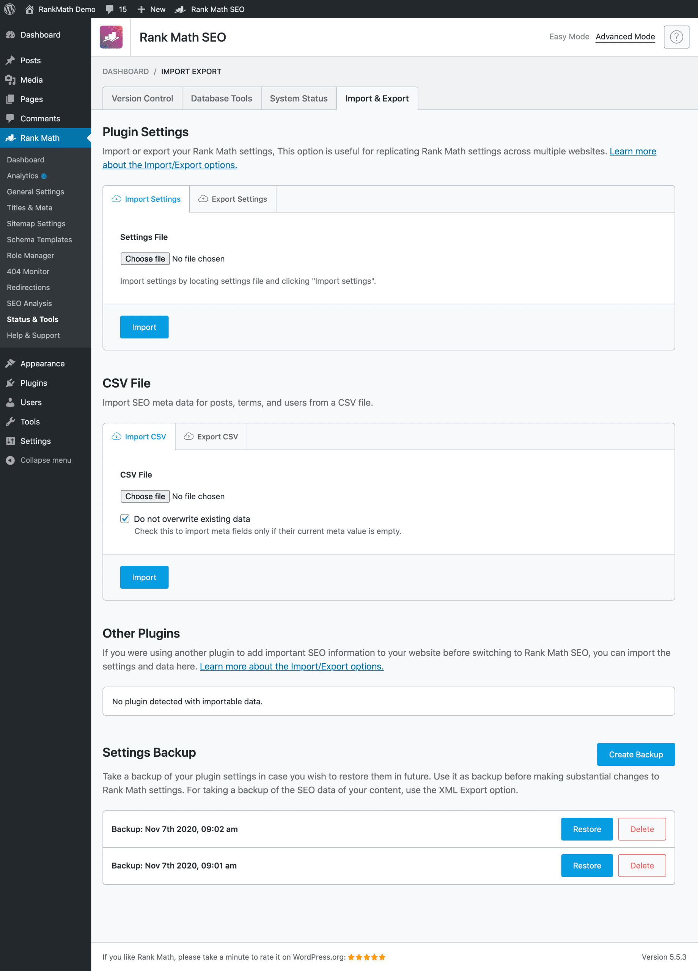Click Import button under CSV File
698x971 pixels.
(144, 577)
